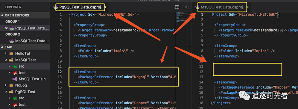Click Npgsql PackageReference line in left editor
Viewport: 298px width, 109px height.
tap(127, 77)
